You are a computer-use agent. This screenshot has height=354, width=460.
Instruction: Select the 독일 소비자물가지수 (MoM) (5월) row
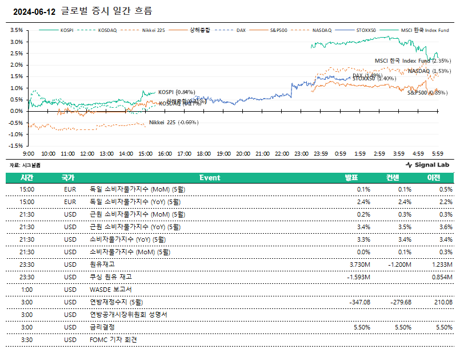pos(230,190)
